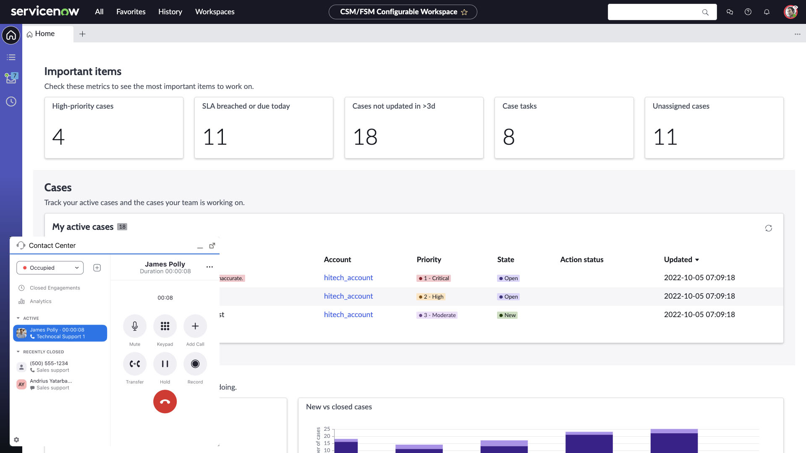The height and width of the screenshot is (453, 806).
Task: Open the schedule clock sidebar icon
Action: click(11, 102)
